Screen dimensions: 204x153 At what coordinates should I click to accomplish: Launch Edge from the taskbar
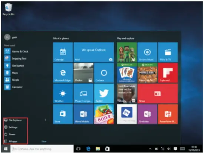pos(88,149)
